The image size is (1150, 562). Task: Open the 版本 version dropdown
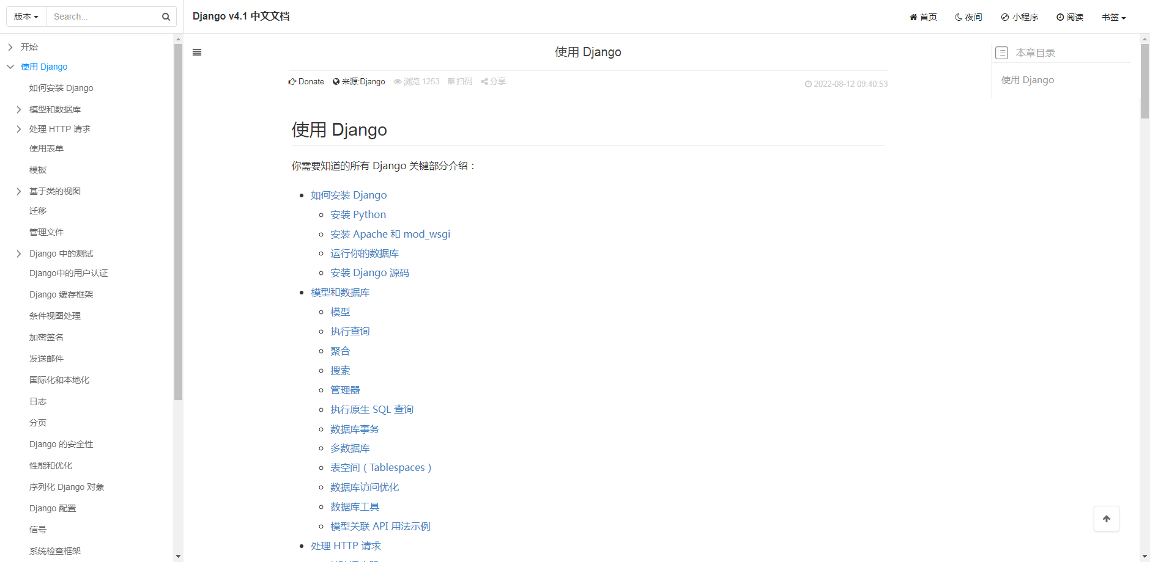coord(26,16)
